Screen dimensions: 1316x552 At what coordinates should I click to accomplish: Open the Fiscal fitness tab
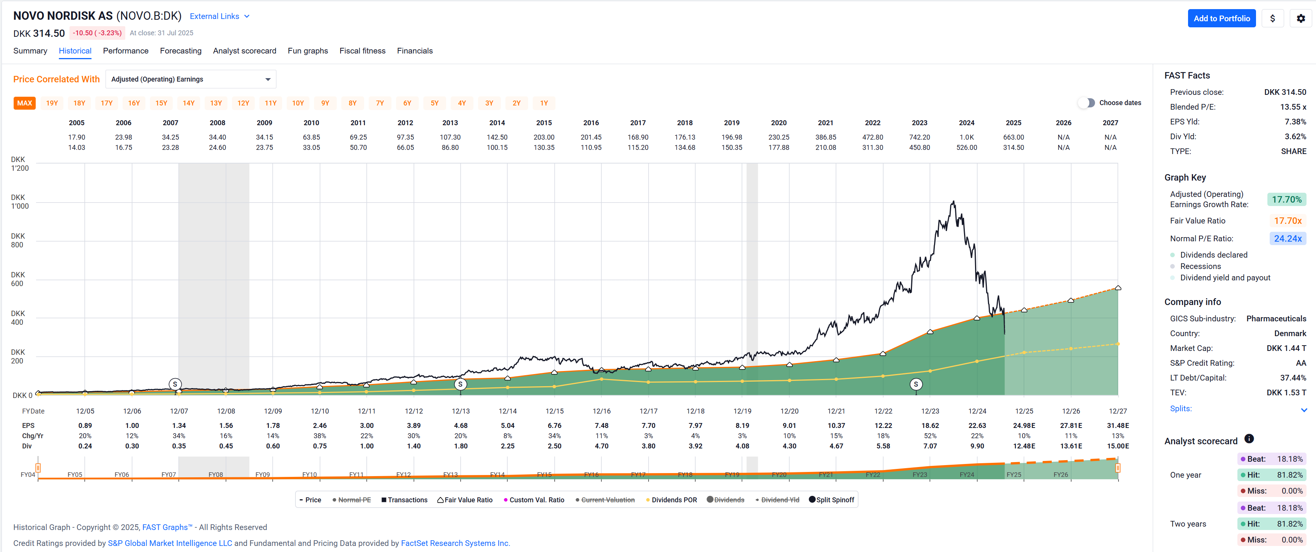[x=362, y=50]
